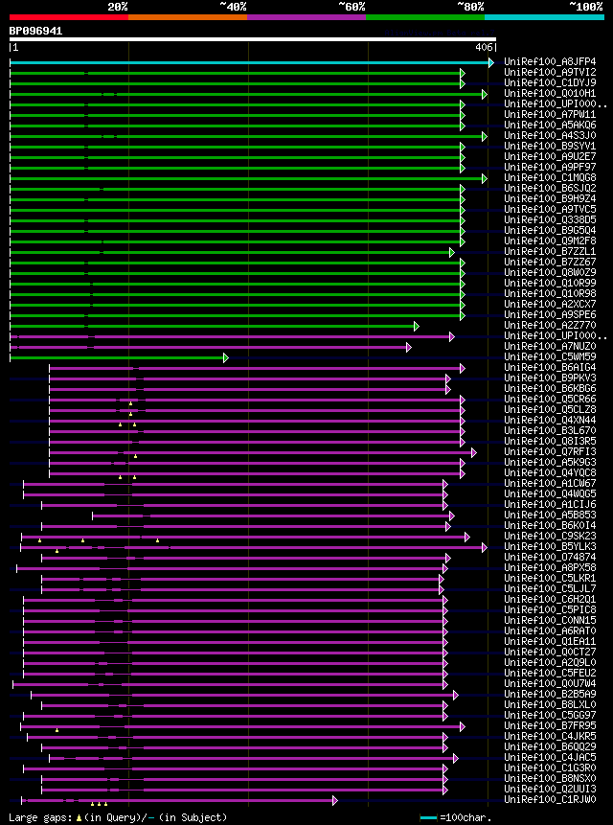Click the UniRef100_A2XCX7 label
This screenshot has height=825, width=613.
pyautogui.click(x=550, y=304)
